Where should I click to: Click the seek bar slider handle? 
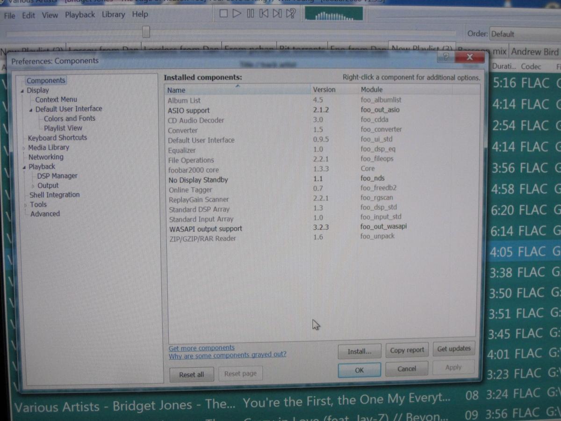coord(146,32)
